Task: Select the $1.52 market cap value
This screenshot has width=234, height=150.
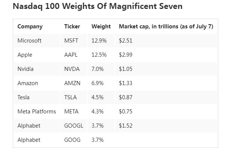Action: tap(126, 126)
